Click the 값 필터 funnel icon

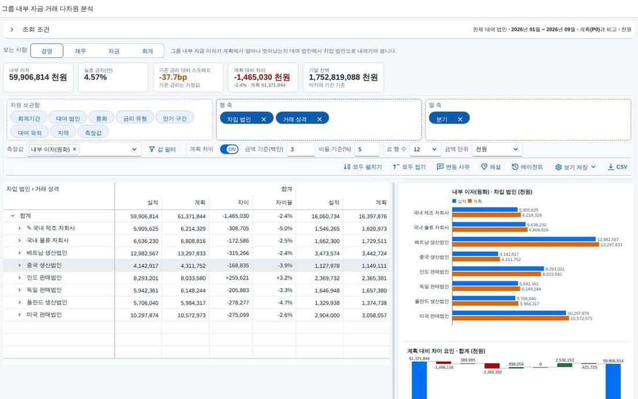(x=152, y=149)
